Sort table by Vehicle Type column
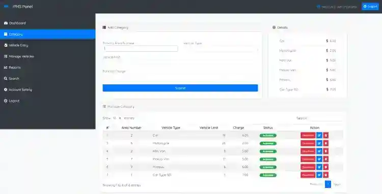The height and width of the screenshot is (194, 382). (x=171, y=127)
